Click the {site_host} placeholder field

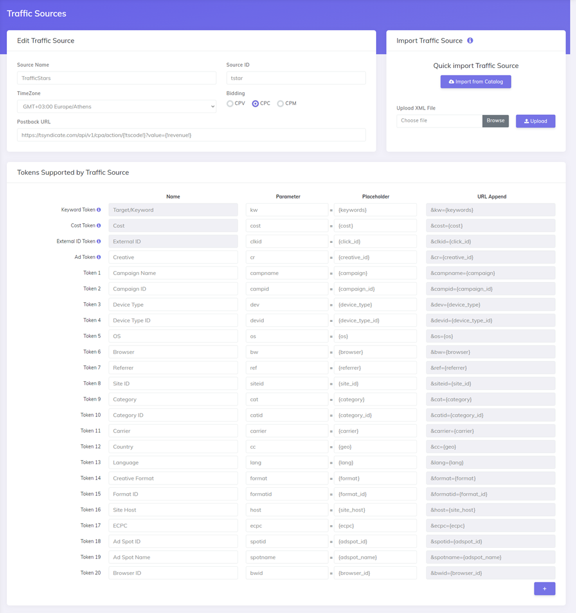(x=376, y=510)
